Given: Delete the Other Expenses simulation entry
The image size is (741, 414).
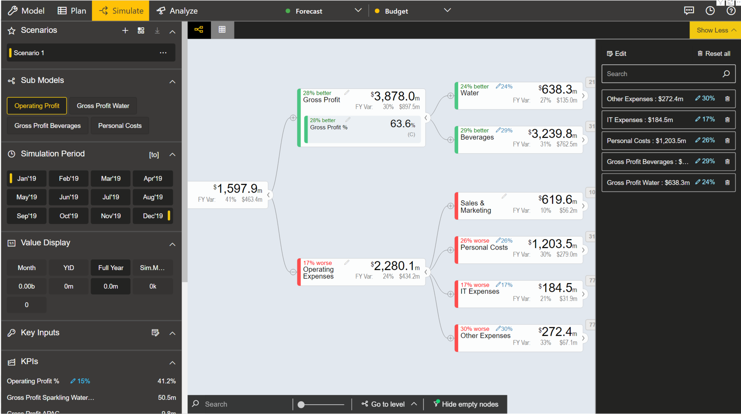Looking at the screenshot, I should tap(727, 99).
